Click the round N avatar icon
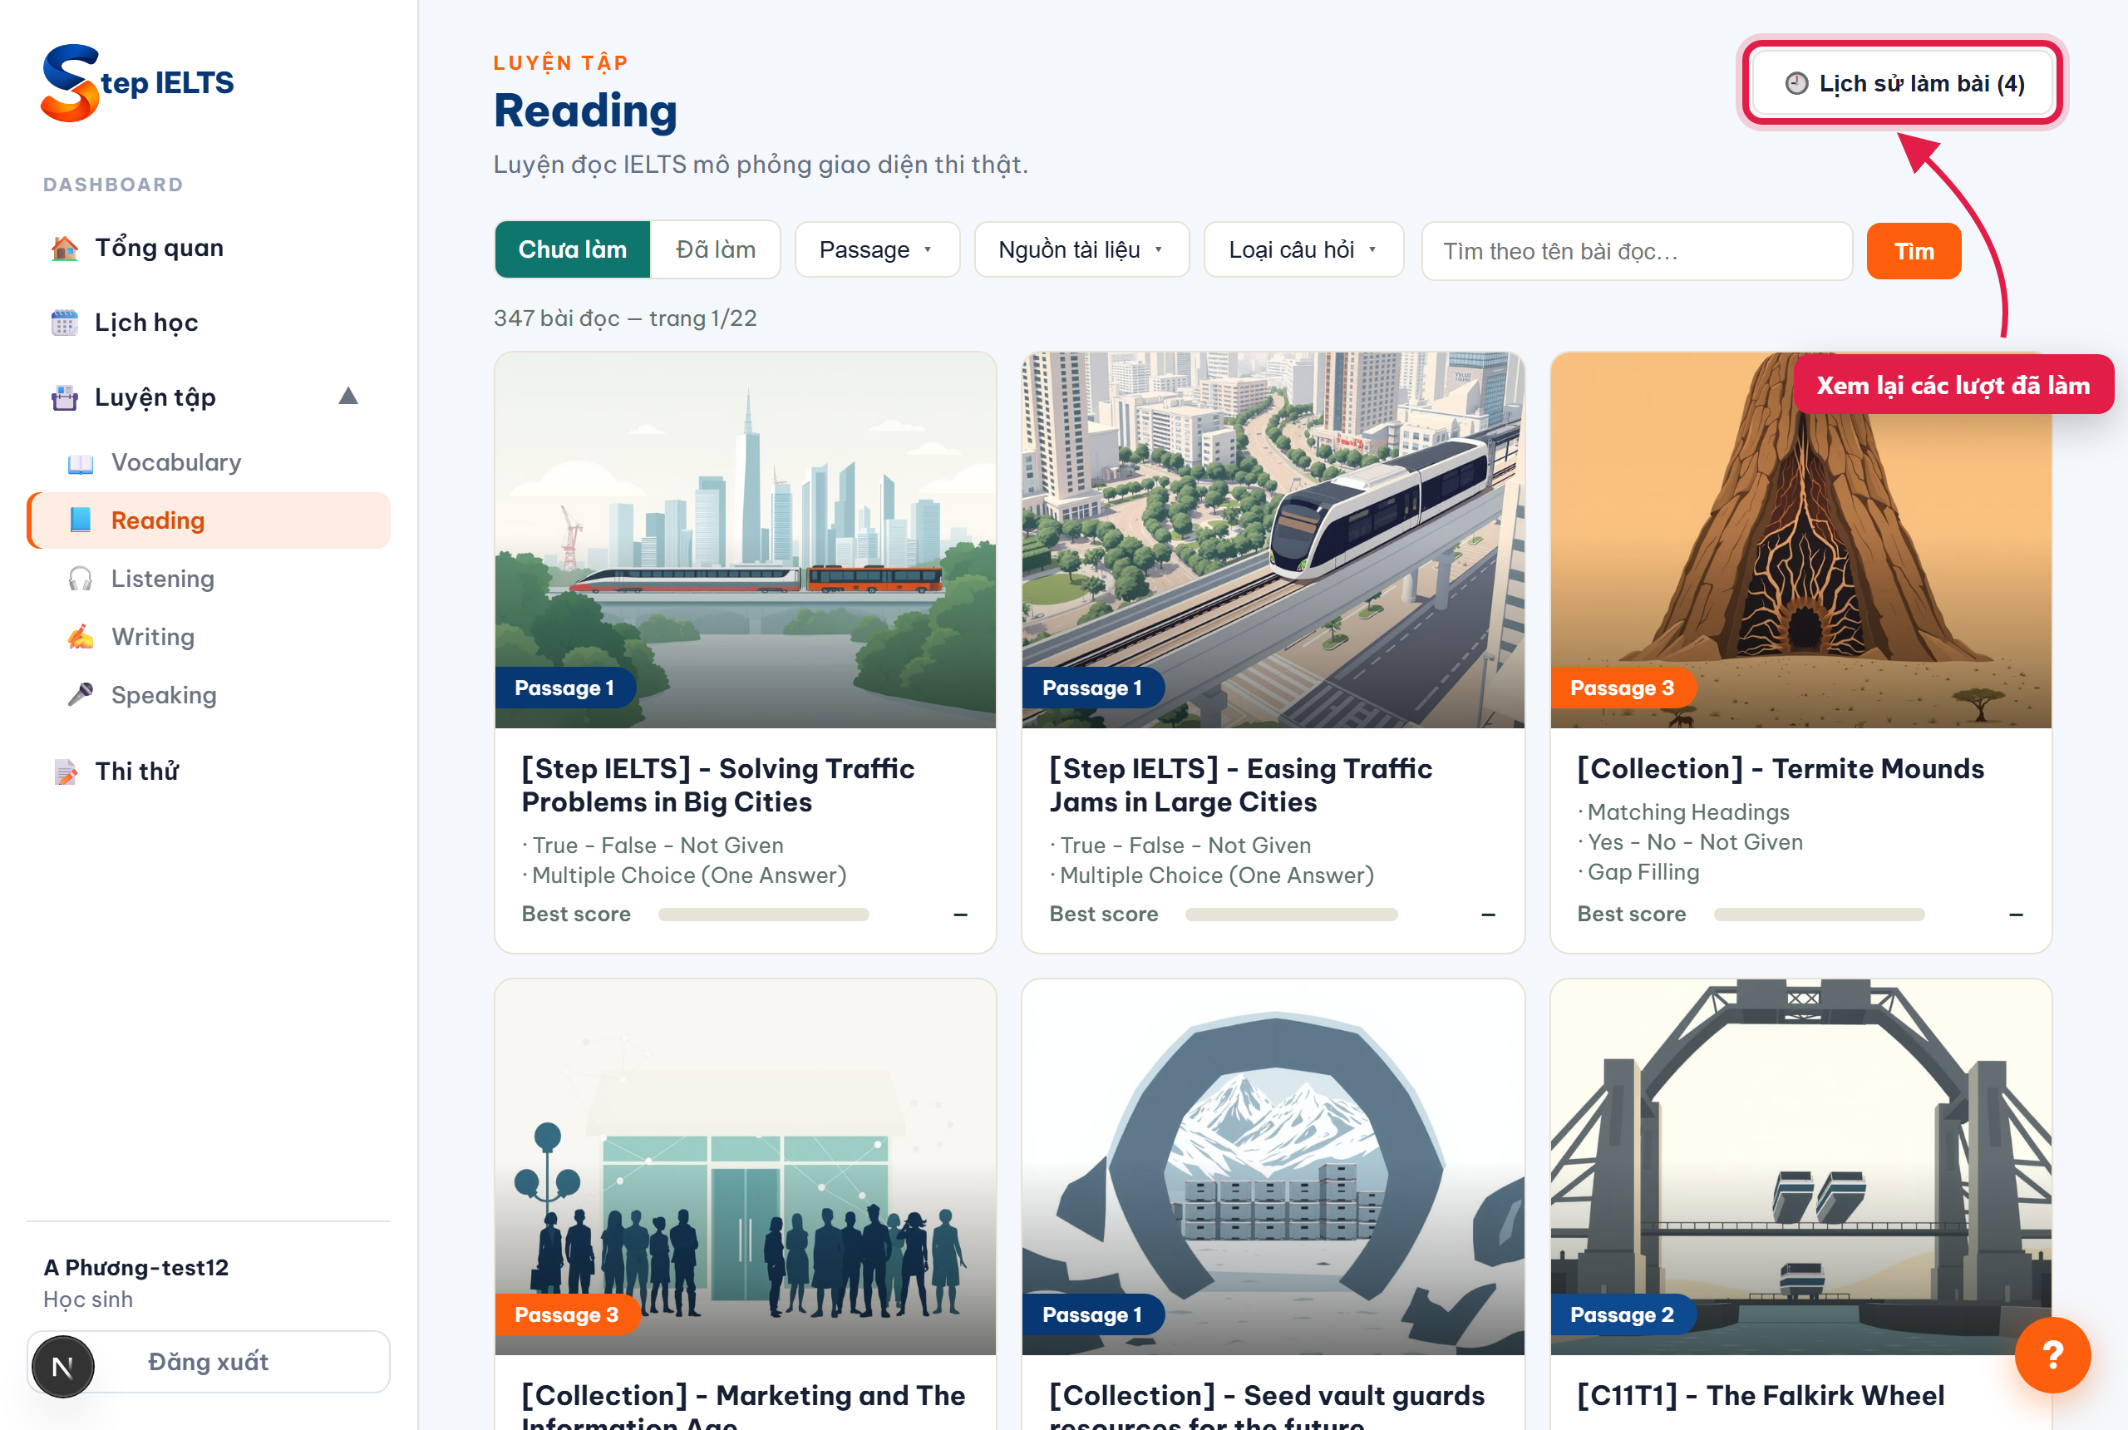The width and height of the screenshot is (2128, 1430). pos(63,1366)
